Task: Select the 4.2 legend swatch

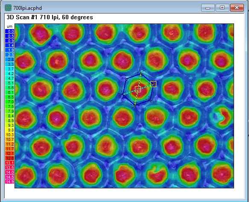Action: pyautogui.click(x=9, y=74)
